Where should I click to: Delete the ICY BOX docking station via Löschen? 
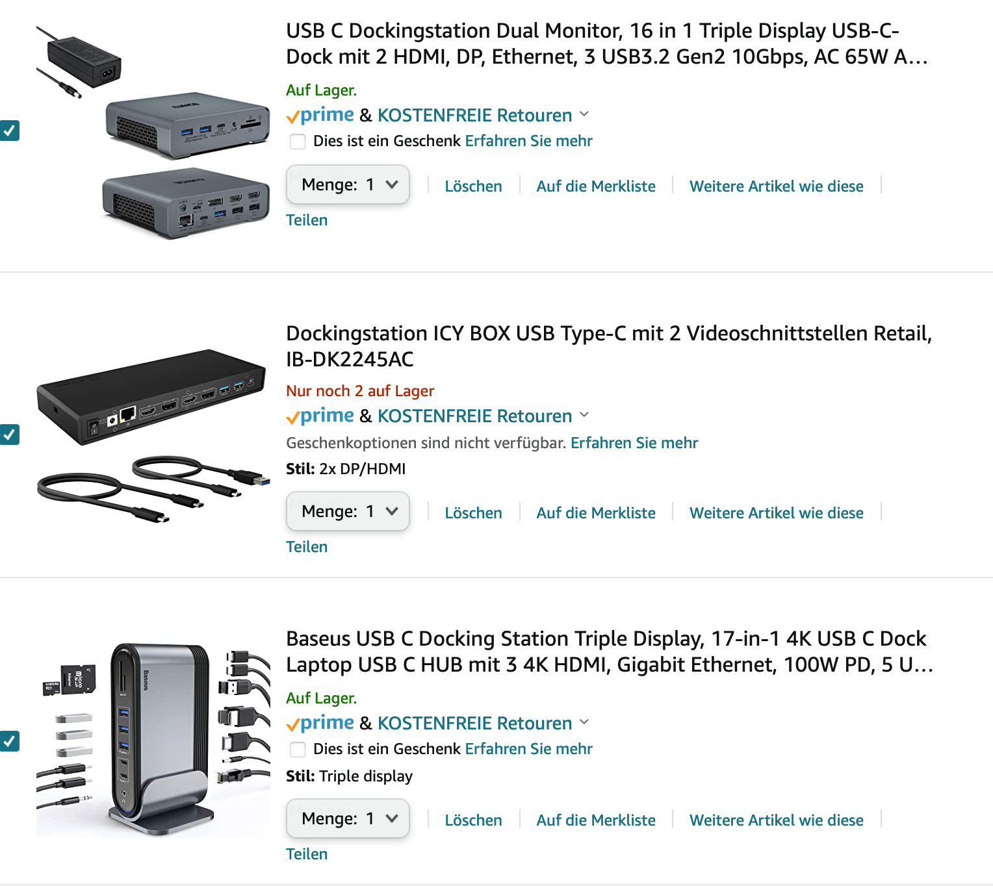click(x=473, y=513)
